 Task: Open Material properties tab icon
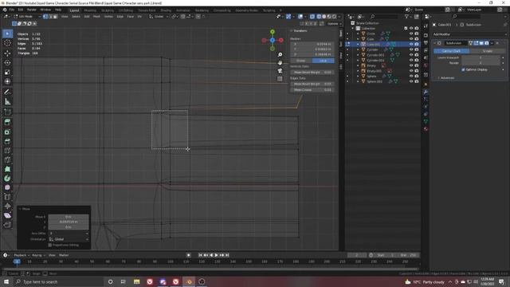pos(426,129)
